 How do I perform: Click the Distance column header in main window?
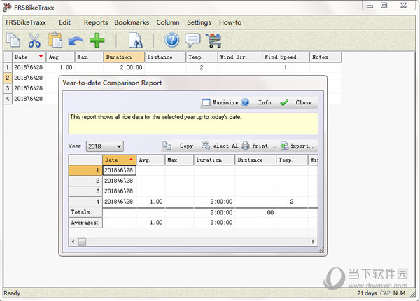165,57
